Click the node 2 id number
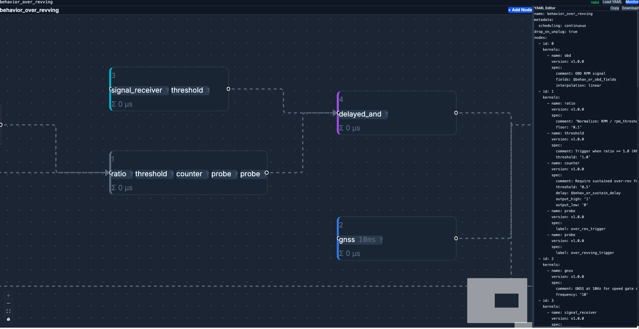This screenshot has width=639, height=329. tap(341, 225)
